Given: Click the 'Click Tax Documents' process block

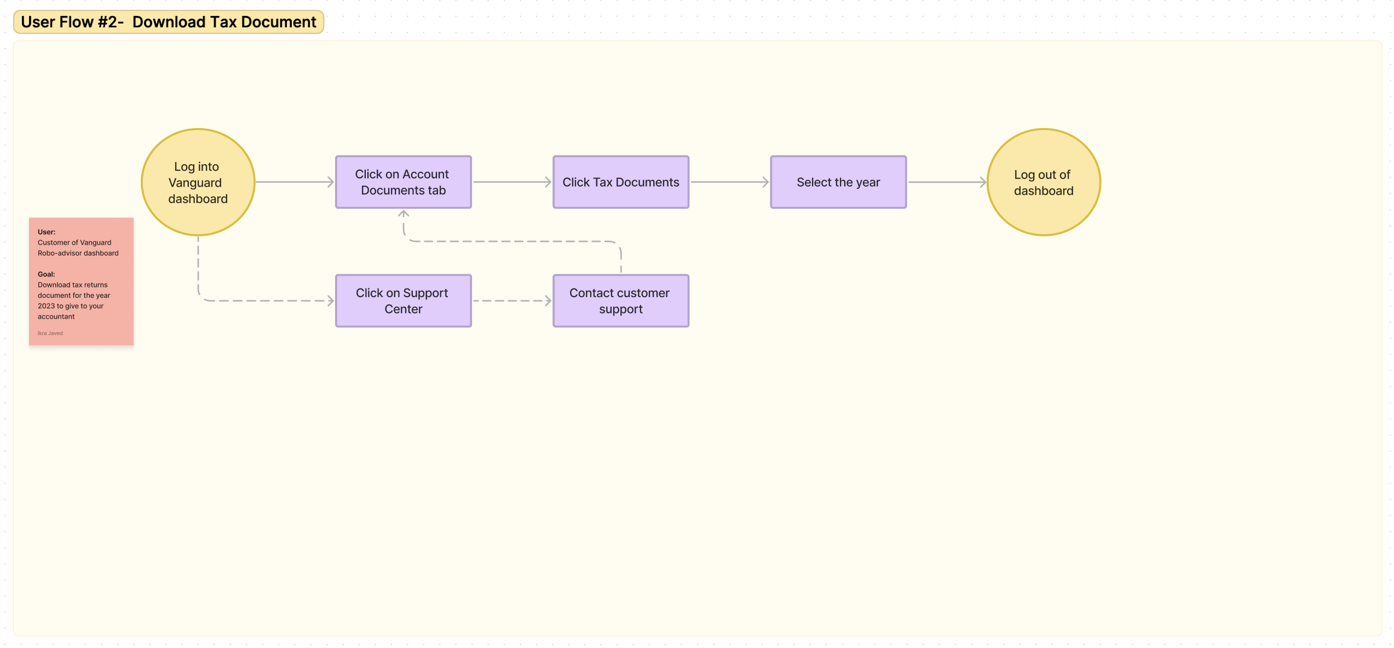Looking at the screenshot, I should pos(620,181).
